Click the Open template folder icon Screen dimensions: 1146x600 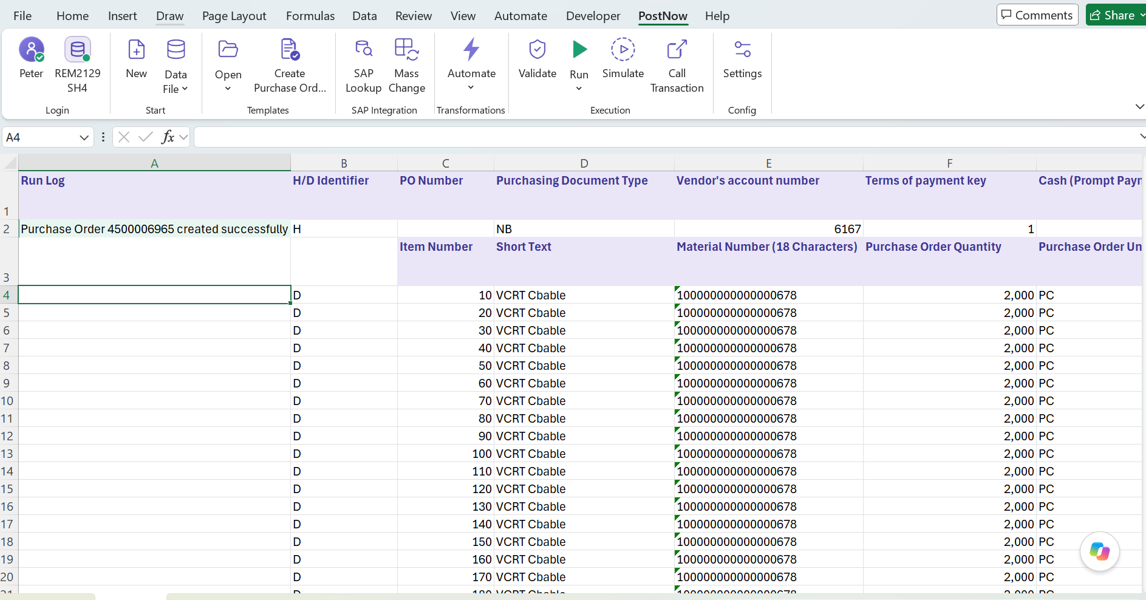228,50
